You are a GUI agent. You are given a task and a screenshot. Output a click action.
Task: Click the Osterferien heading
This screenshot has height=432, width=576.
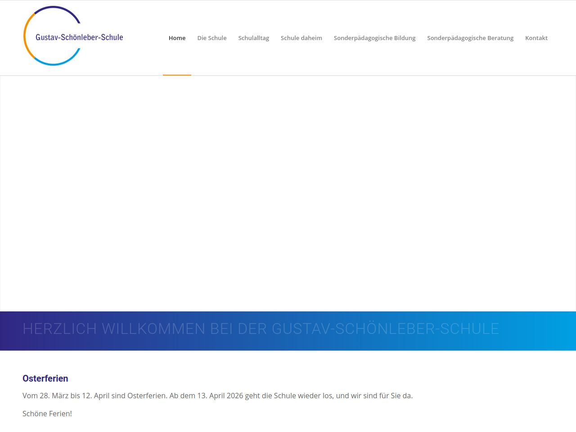[x=45, y=378]
